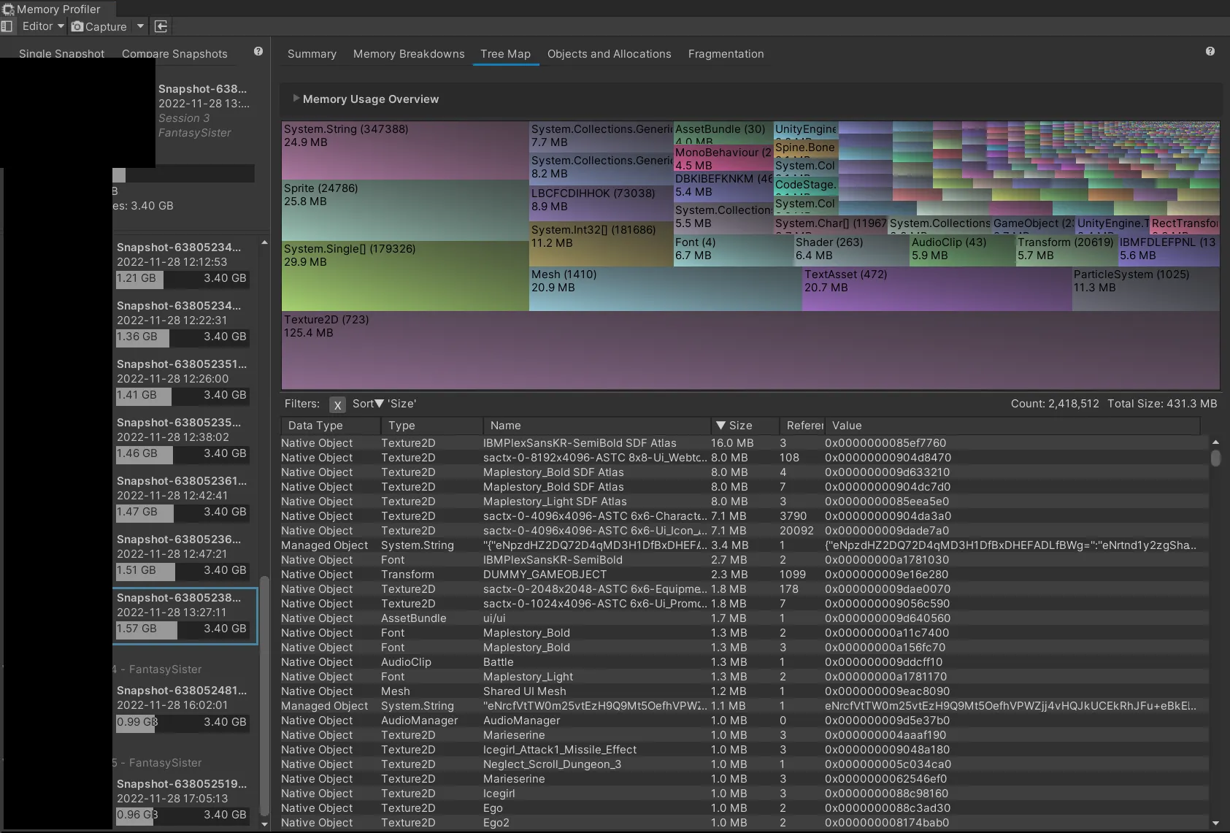The height and width of the screenshot is (833, 1230).
Task: Remove the Size sort filter with X
Action: coord(337,404)
